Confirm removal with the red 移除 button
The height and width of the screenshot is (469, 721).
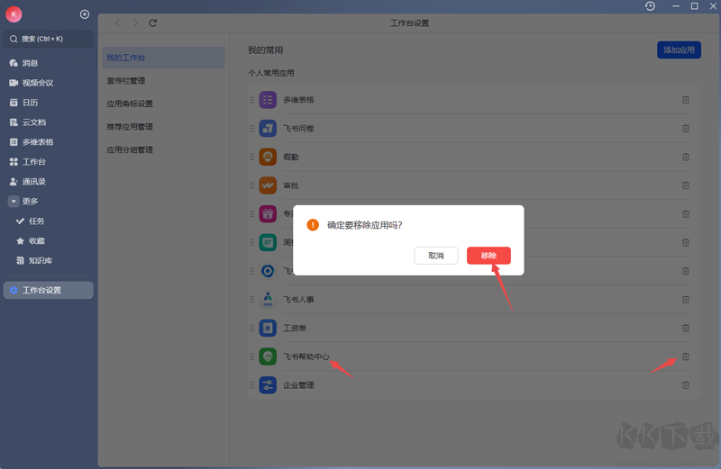click(488, 256)
